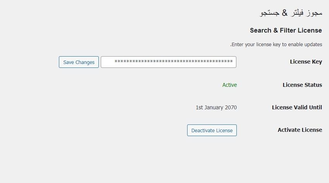329x183 pixels.
Task: Click the ampersand in the Persian title
Action: click(x=285, y=13)
